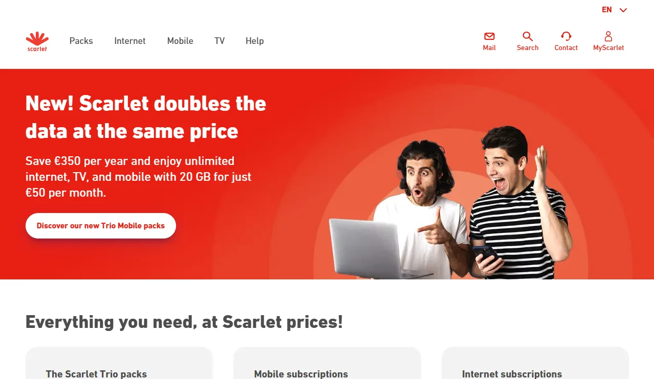The width and height of the screenshot is (654, 379).
Task: Select the EN language label
Action: tap(607, 10)
